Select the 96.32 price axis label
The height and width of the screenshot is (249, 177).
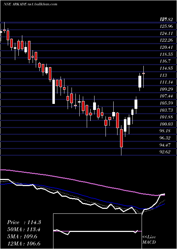165,138
